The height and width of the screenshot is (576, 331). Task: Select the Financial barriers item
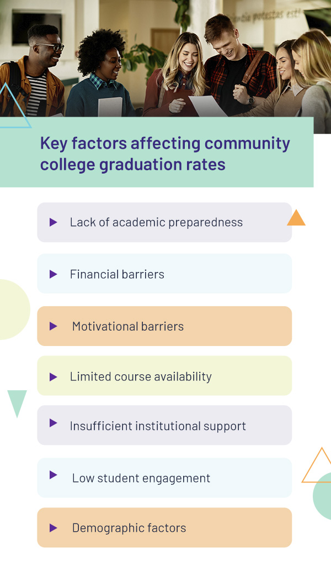point(164,274)
